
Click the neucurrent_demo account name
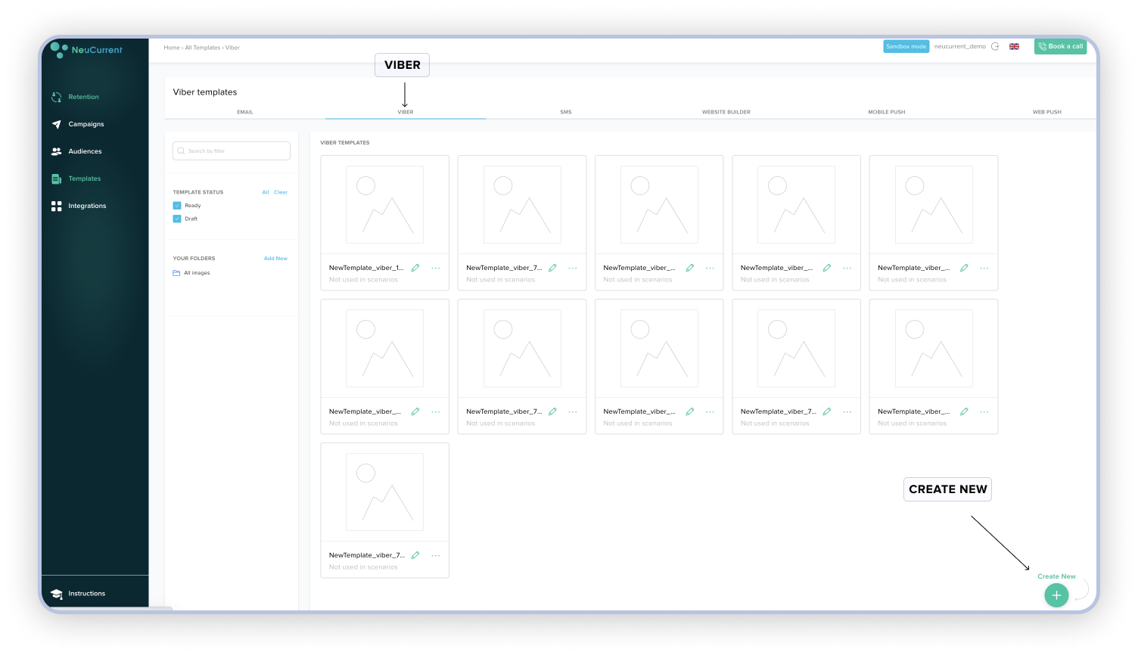click(960, 46)
